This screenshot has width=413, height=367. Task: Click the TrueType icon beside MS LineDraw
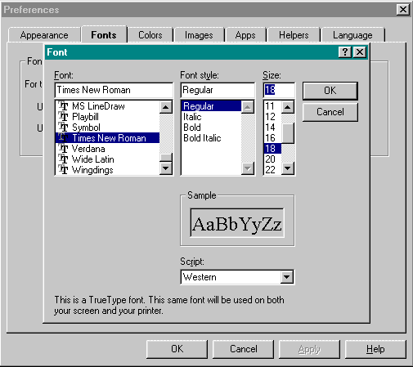(63, 105)
